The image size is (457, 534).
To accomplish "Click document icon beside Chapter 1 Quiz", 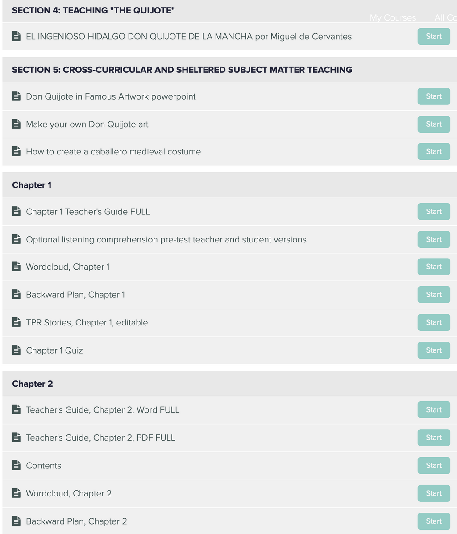I will coord(17,350).
